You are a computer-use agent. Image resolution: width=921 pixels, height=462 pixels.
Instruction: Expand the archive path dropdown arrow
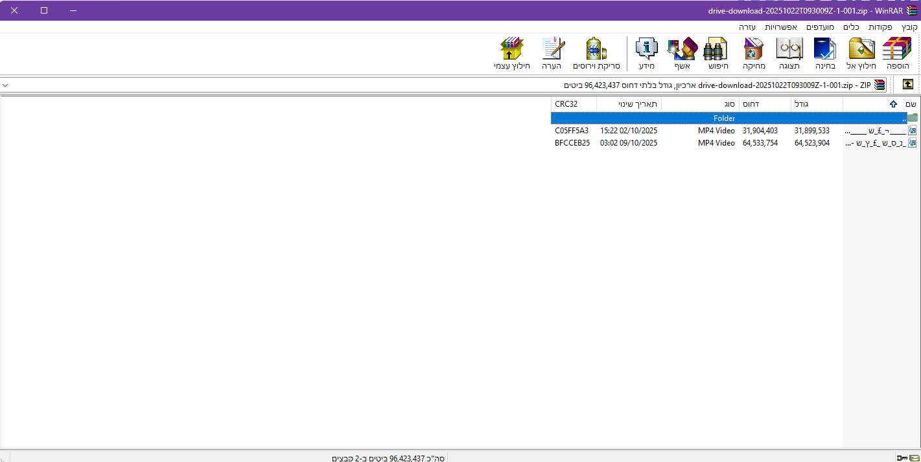pos(6,85)
